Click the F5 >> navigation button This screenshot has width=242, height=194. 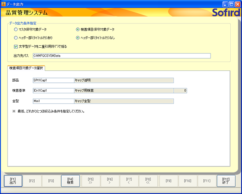coord(91,181)
